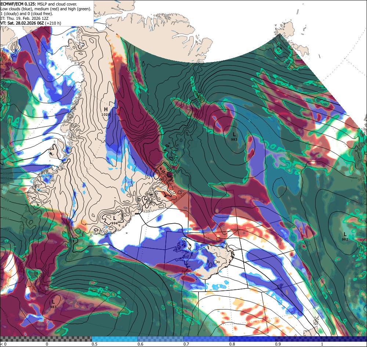
Task: Click the '0.5' colour scale label
Action: click(95, 344)
